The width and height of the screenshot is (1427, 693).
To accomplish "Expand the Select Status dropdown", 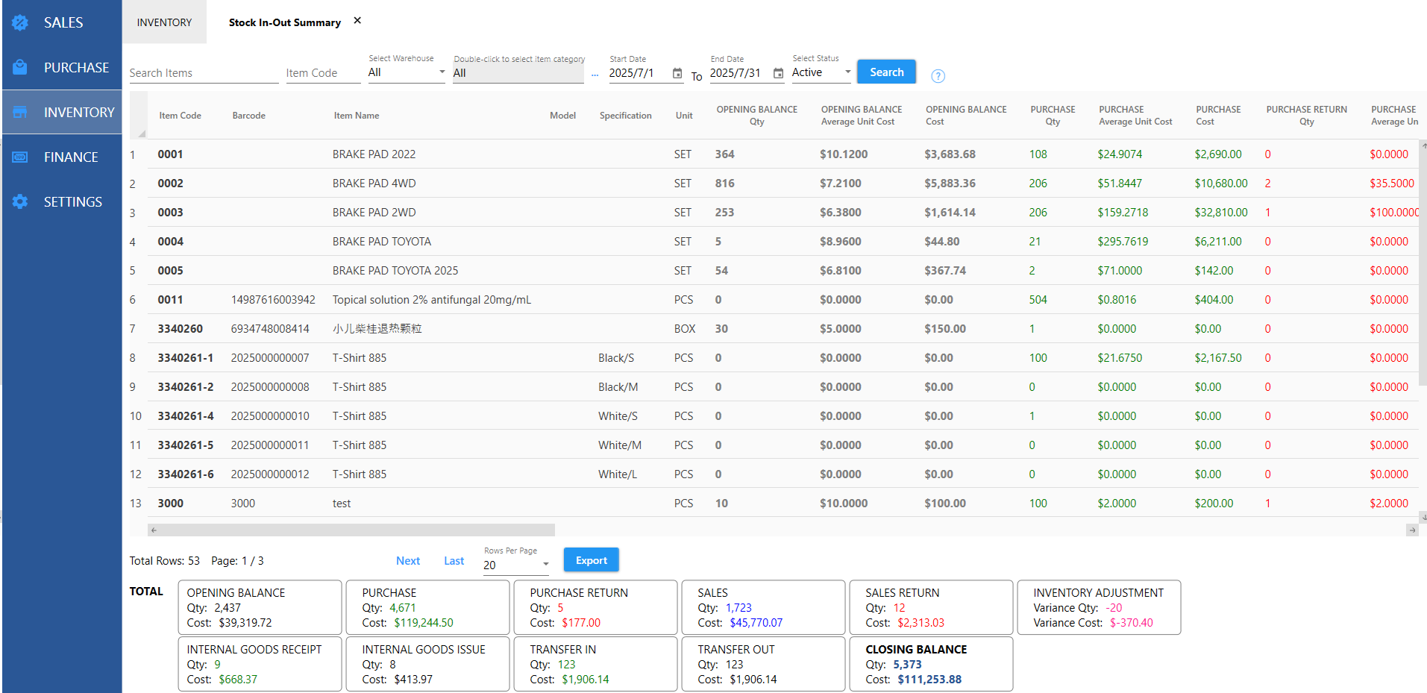I will point(847,72).
